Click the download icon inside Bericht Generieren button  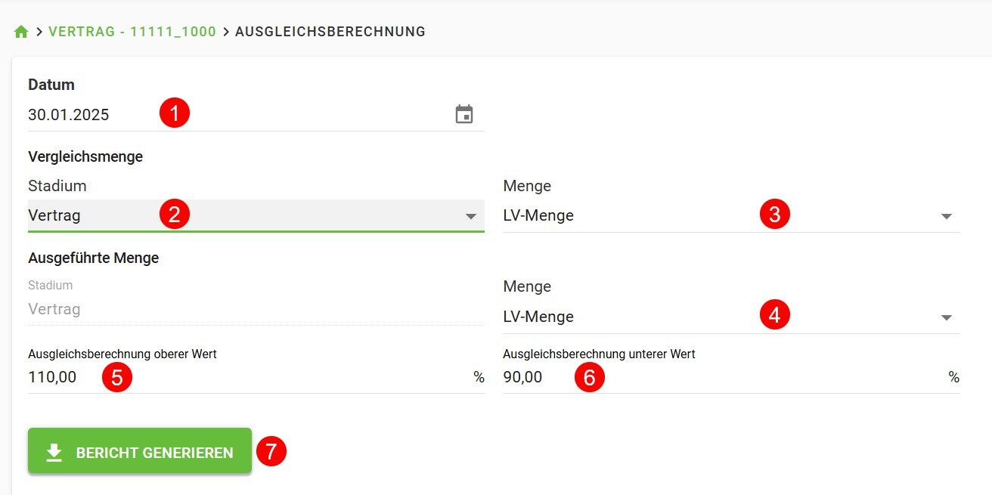click(x=53, y=451)
